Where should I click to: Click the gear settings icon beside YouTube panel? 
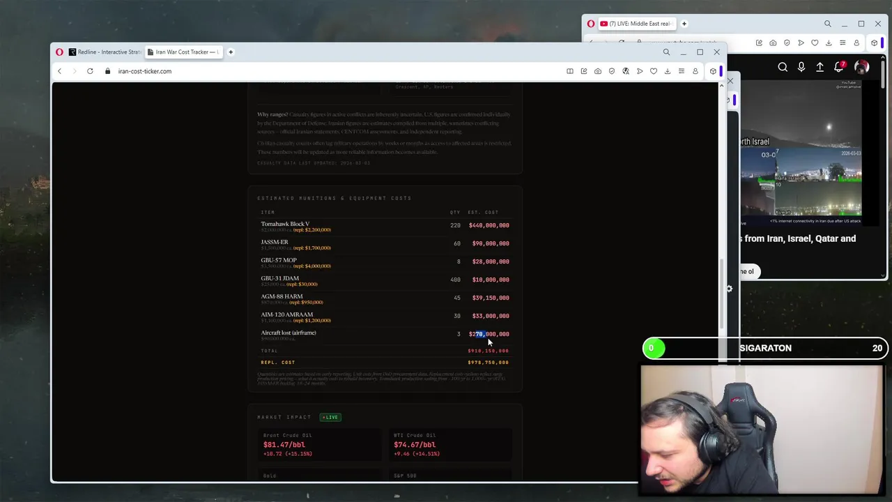(729, 289)
